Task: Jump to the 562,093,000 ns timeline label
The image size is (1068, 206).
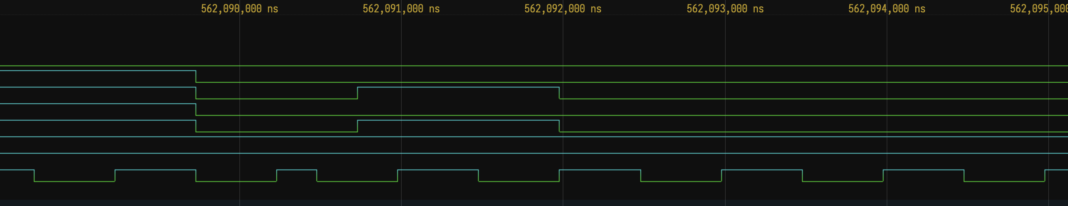Action: tap(725, 9)
